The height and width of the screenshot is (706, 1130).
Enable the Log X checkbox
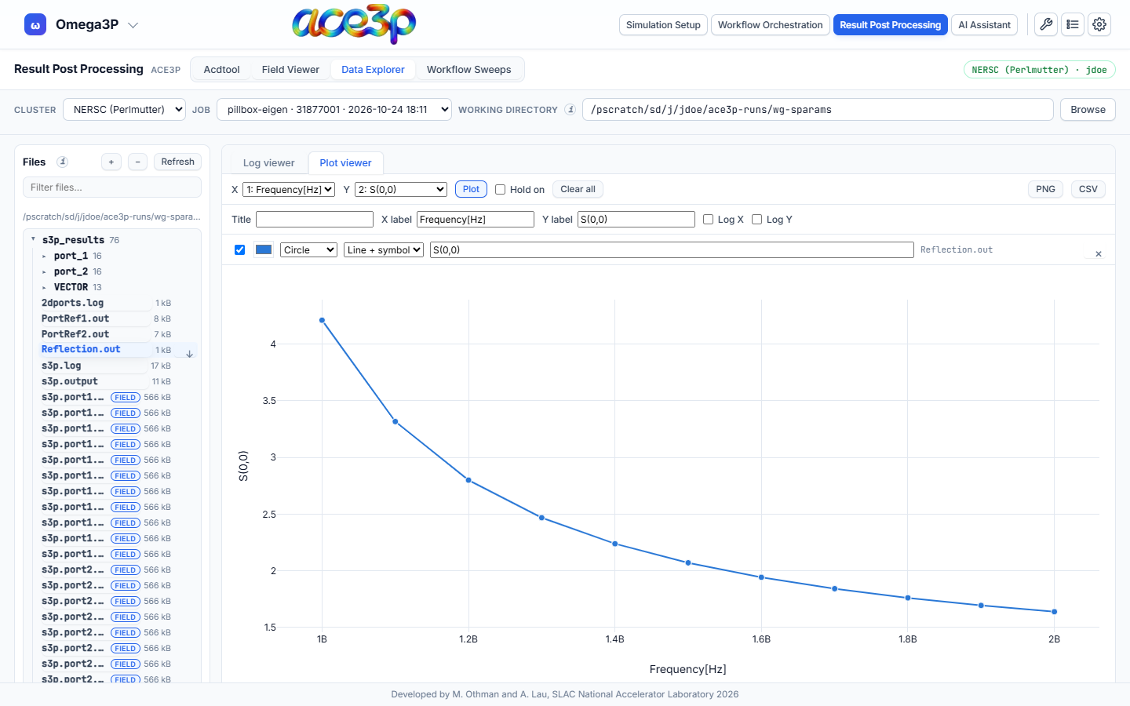(708, 220)
